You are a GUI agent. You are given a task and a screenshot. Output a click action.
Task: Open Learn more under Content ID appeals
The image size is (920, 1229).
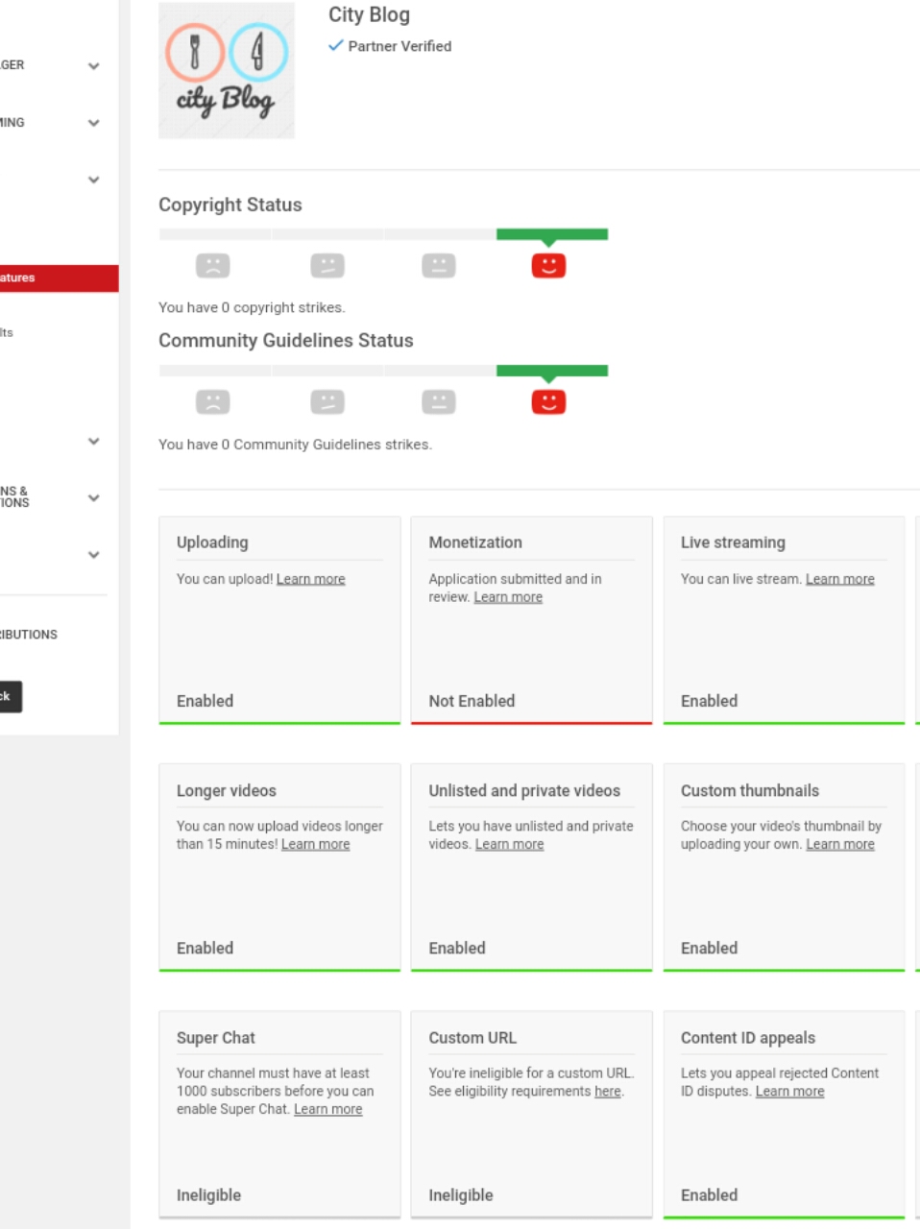[789, 1092]
